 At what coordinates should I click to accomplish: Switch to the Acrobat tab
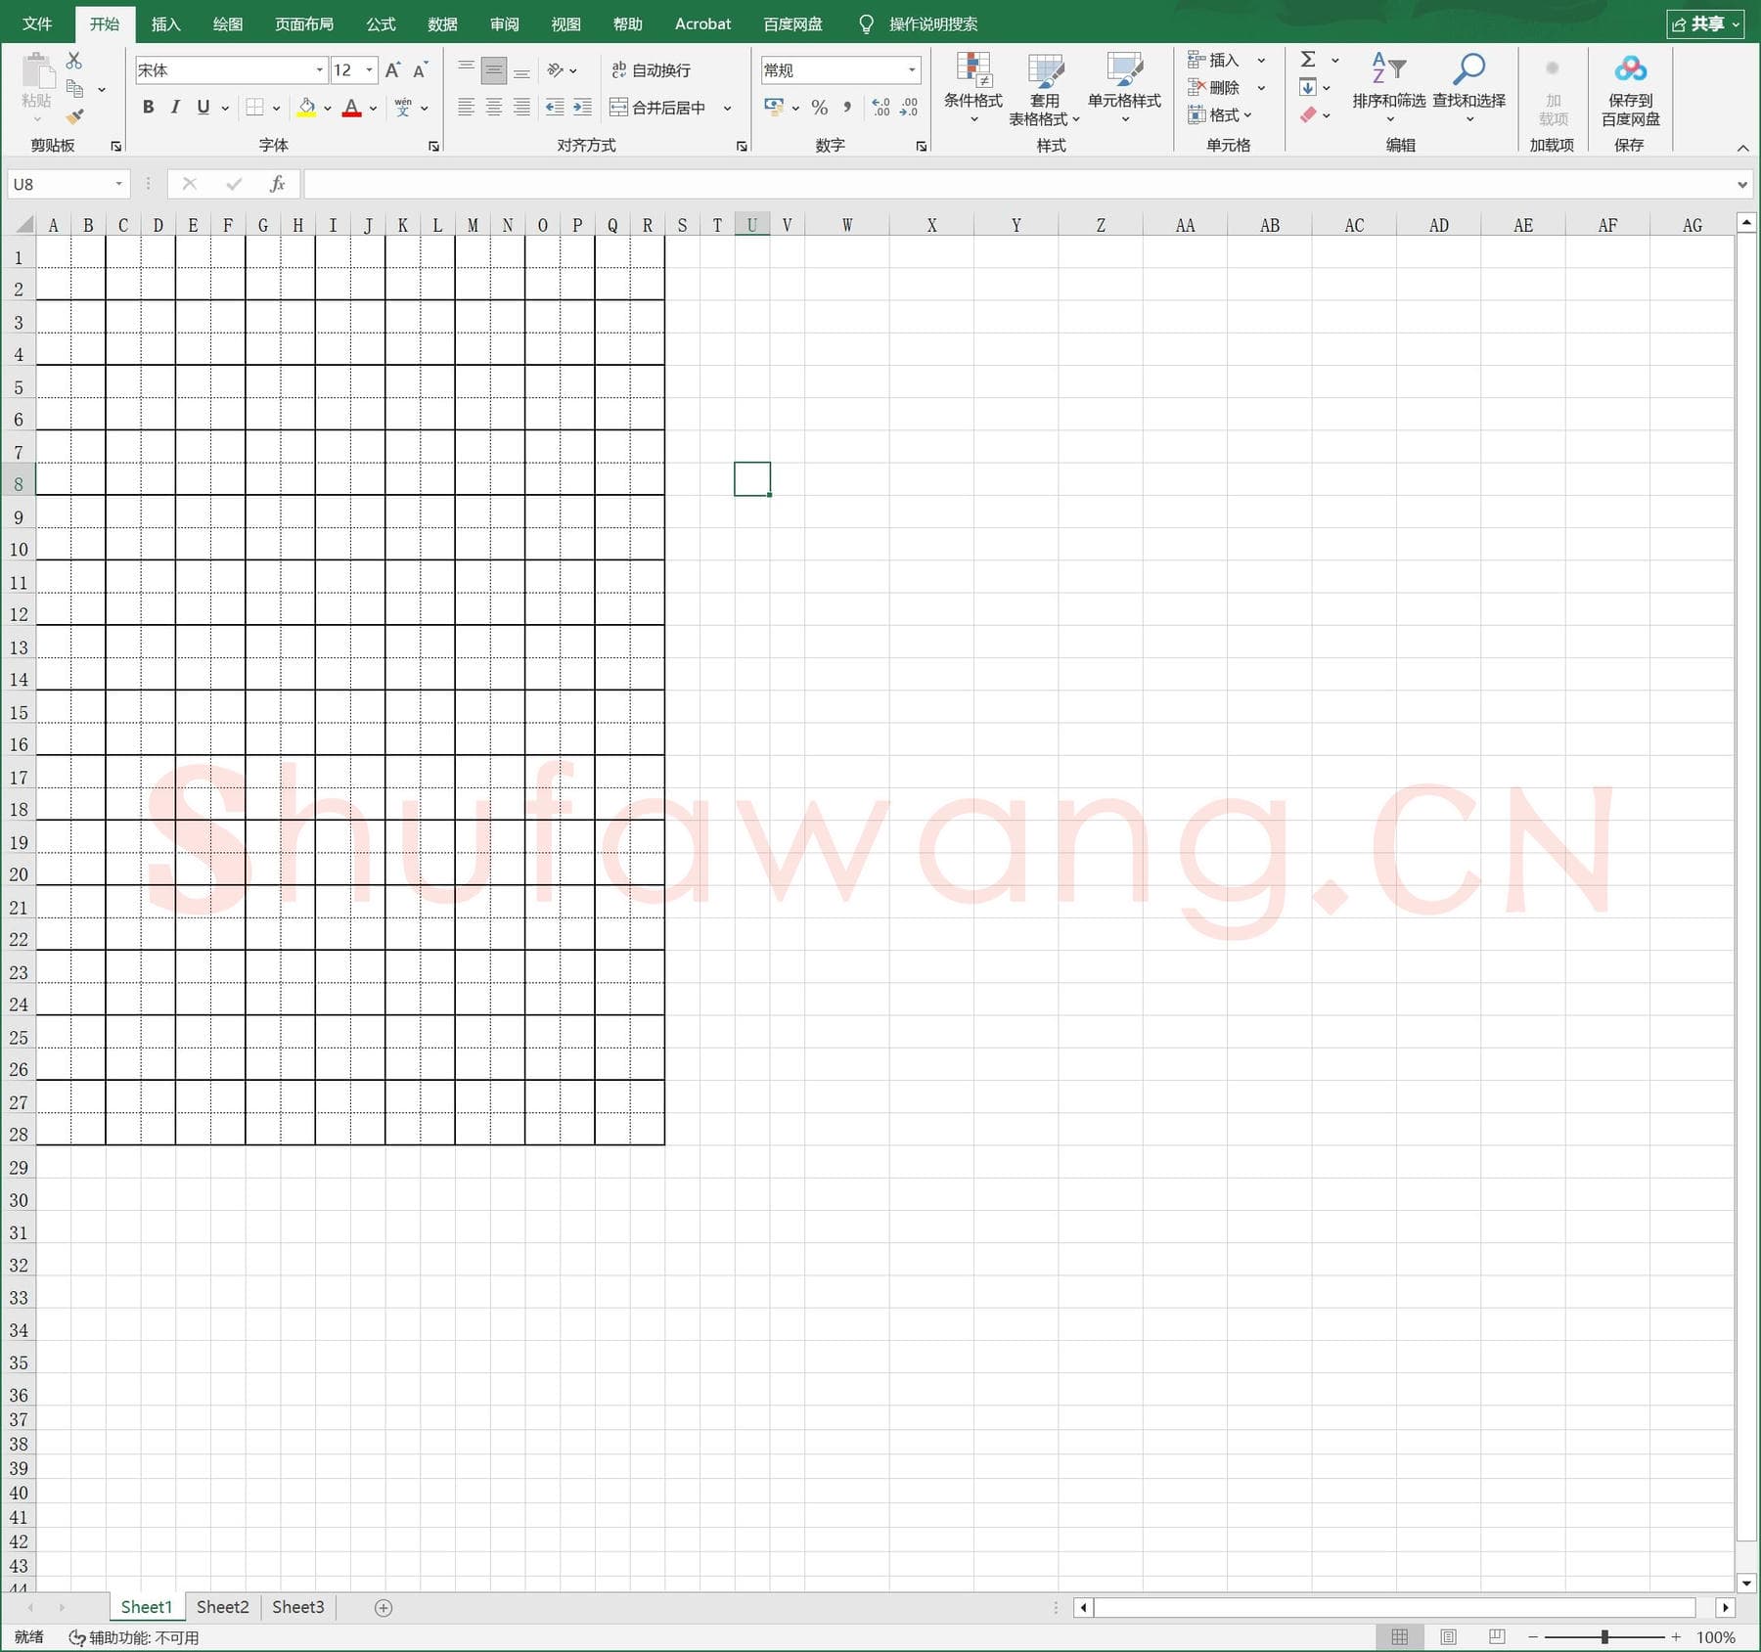(x=702, y=23)
